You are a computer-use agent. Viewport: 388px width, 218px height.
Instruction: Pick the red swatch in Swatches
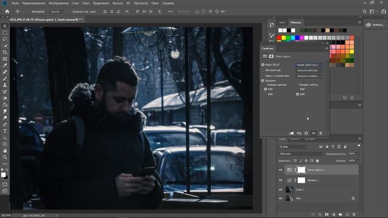coord(279,38)
